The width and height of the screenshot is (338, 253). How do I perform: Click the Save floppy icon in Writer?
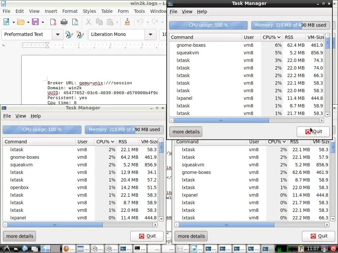[35, 22]
